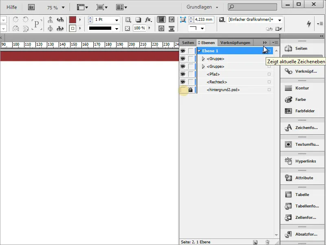The image size is (326, 245).
Task: Wrap around bounding box icon
Action: coord(172,20)
